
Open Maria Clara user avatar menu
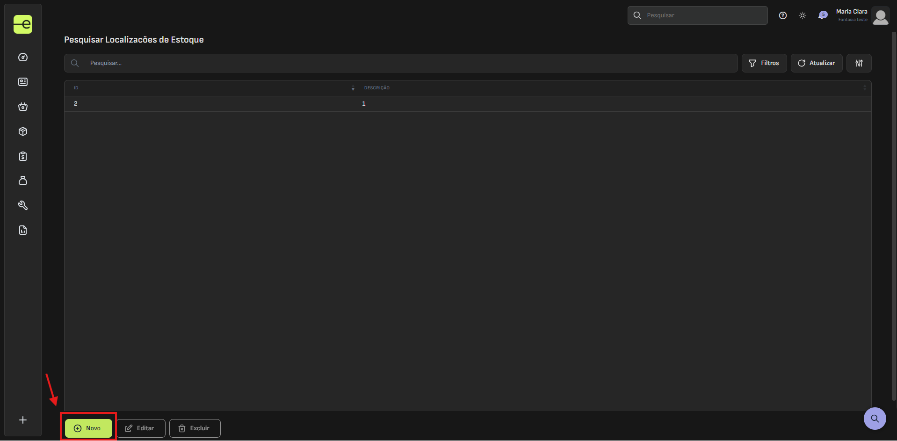[881, 15]
